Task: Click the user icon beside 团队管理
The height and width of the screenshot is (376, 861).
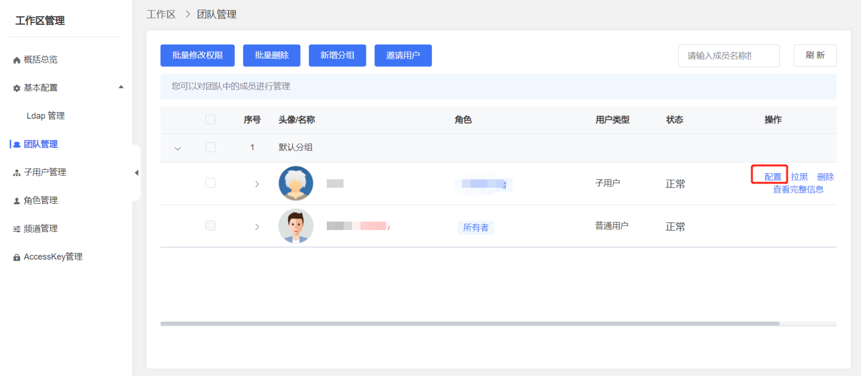Action: [17, 145]
